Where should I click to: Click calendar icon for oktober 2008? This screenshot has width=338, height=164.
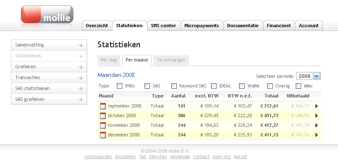point(103,116)
